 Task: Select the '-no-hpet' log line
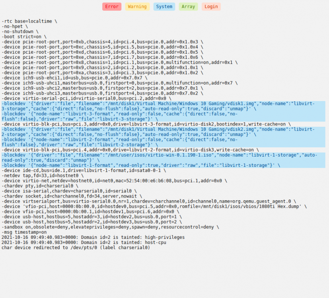pos(15,26)
